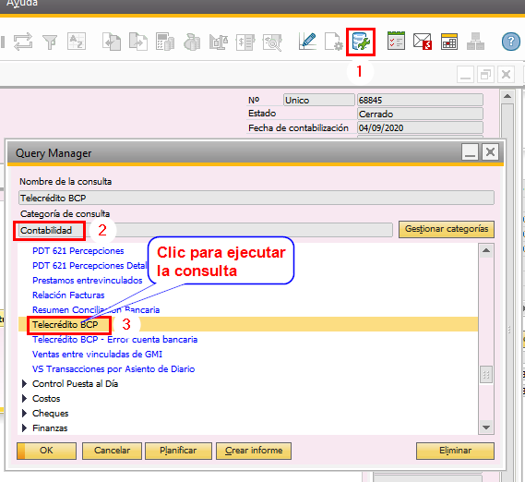Click the query list scrollbar down arrow
Viewport: 525px width, 482px height.
click(x=486, y=428)
